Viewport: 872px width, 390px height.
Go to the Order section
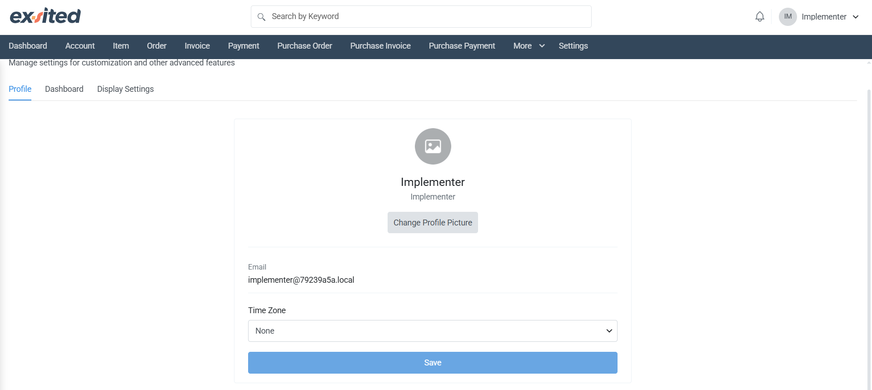[157, 46]
